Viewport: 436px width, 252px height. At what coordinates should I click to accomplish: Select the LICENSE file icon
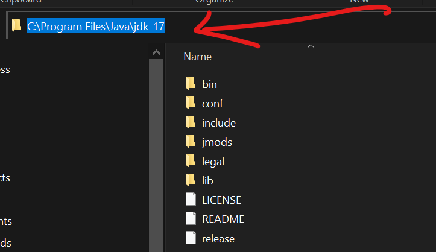click(191, 200)
